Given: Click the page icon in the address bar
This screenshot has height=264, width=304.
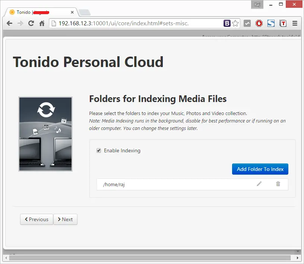Looking at the screenshot, I should (54, 23).
